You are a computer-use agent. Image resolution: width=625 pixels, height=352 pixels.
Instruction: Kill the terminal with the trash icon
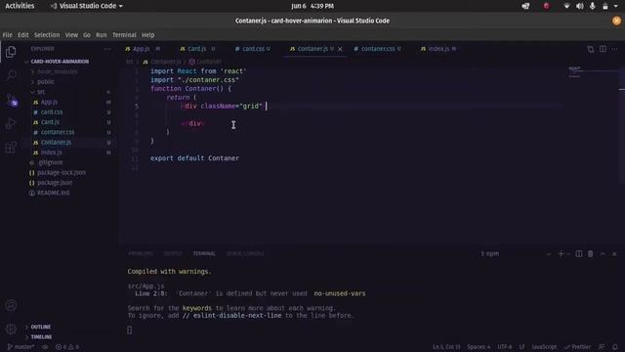point(590,254)
